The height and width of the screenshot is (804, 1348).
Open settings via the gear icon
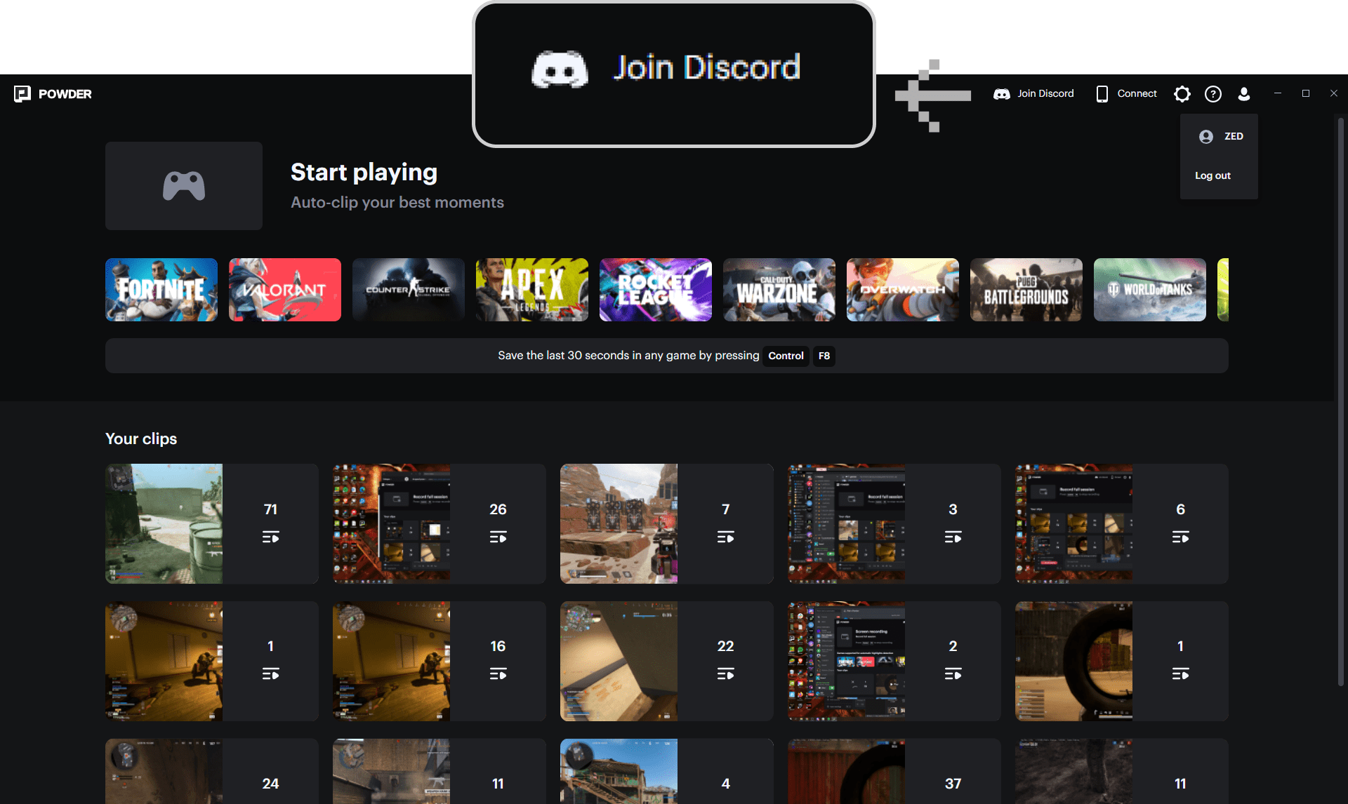(1182, 94)
